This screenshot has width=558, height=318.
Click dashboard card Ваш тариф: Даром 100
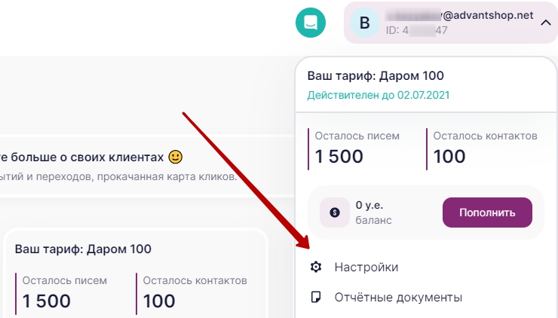click(83, 249)
